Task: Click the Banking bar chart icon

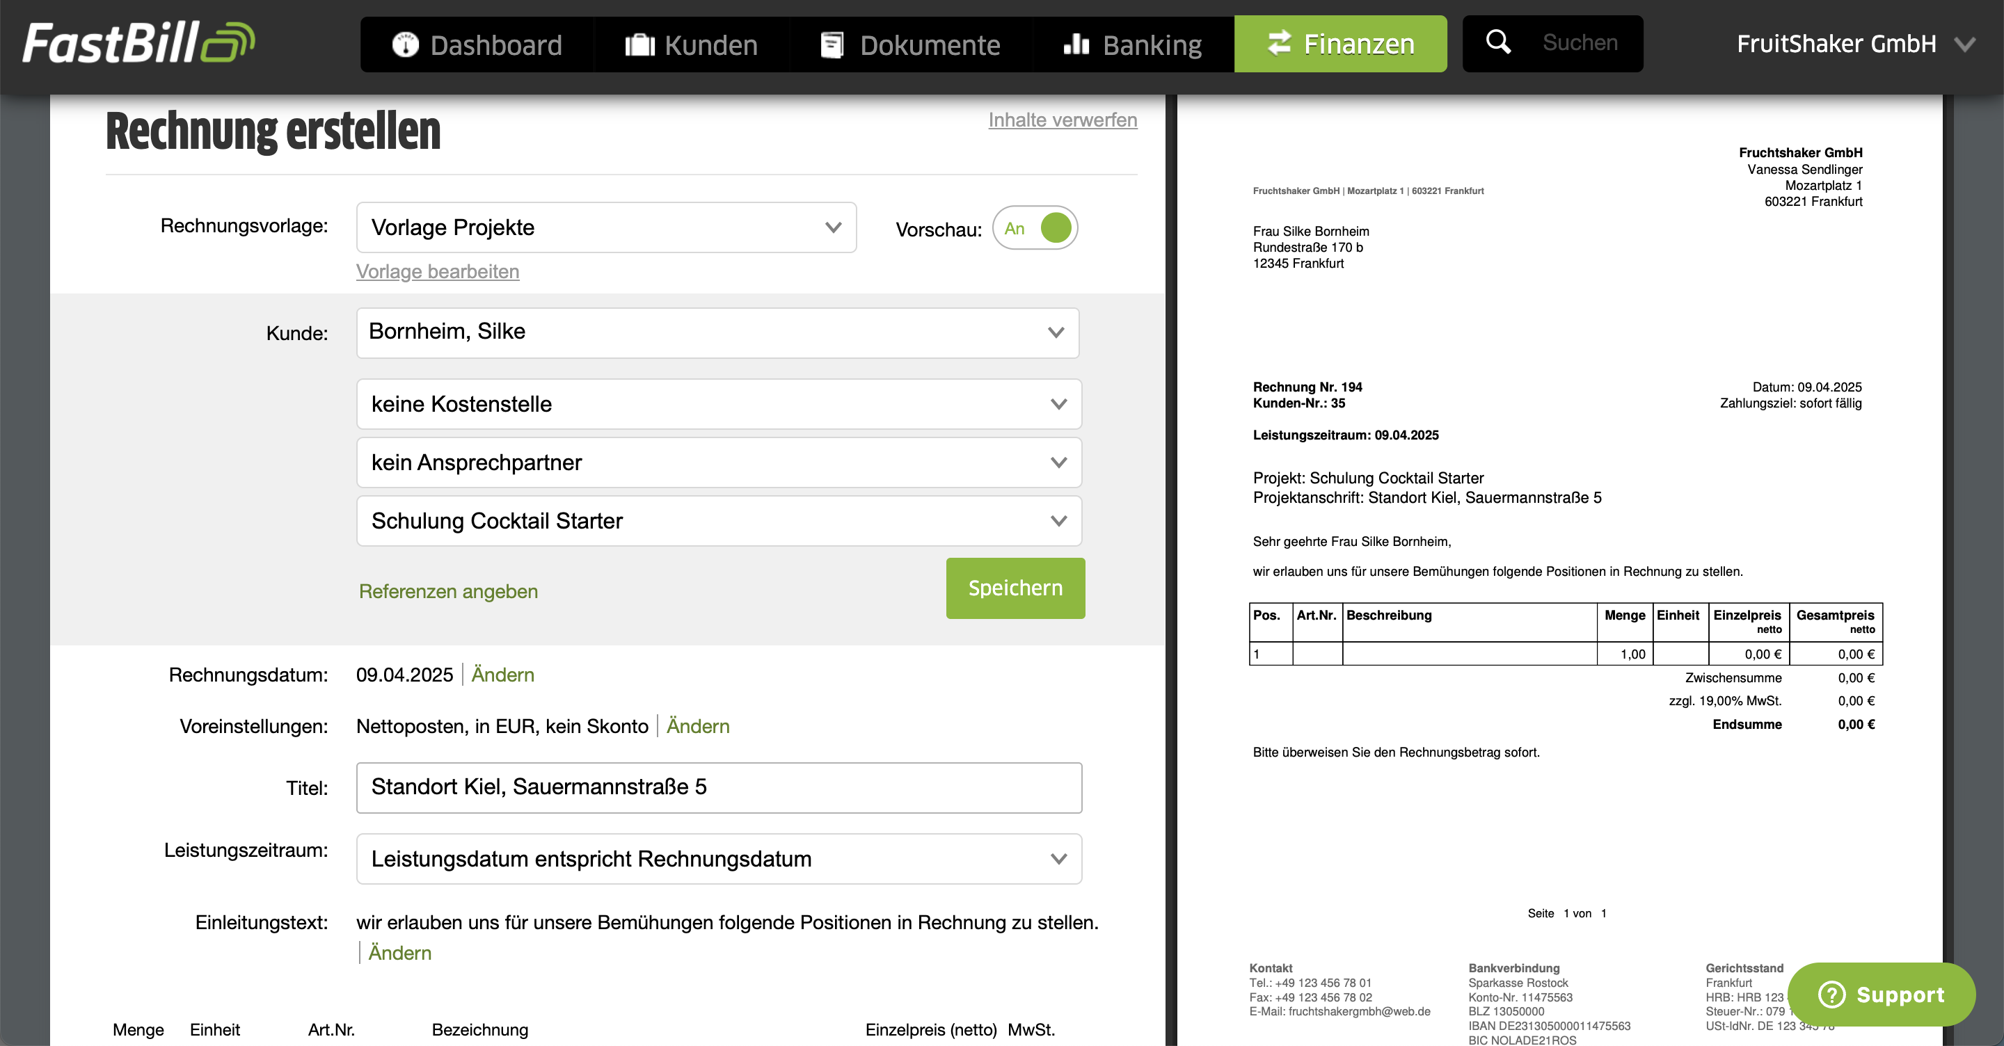Action: (1076, 45)
